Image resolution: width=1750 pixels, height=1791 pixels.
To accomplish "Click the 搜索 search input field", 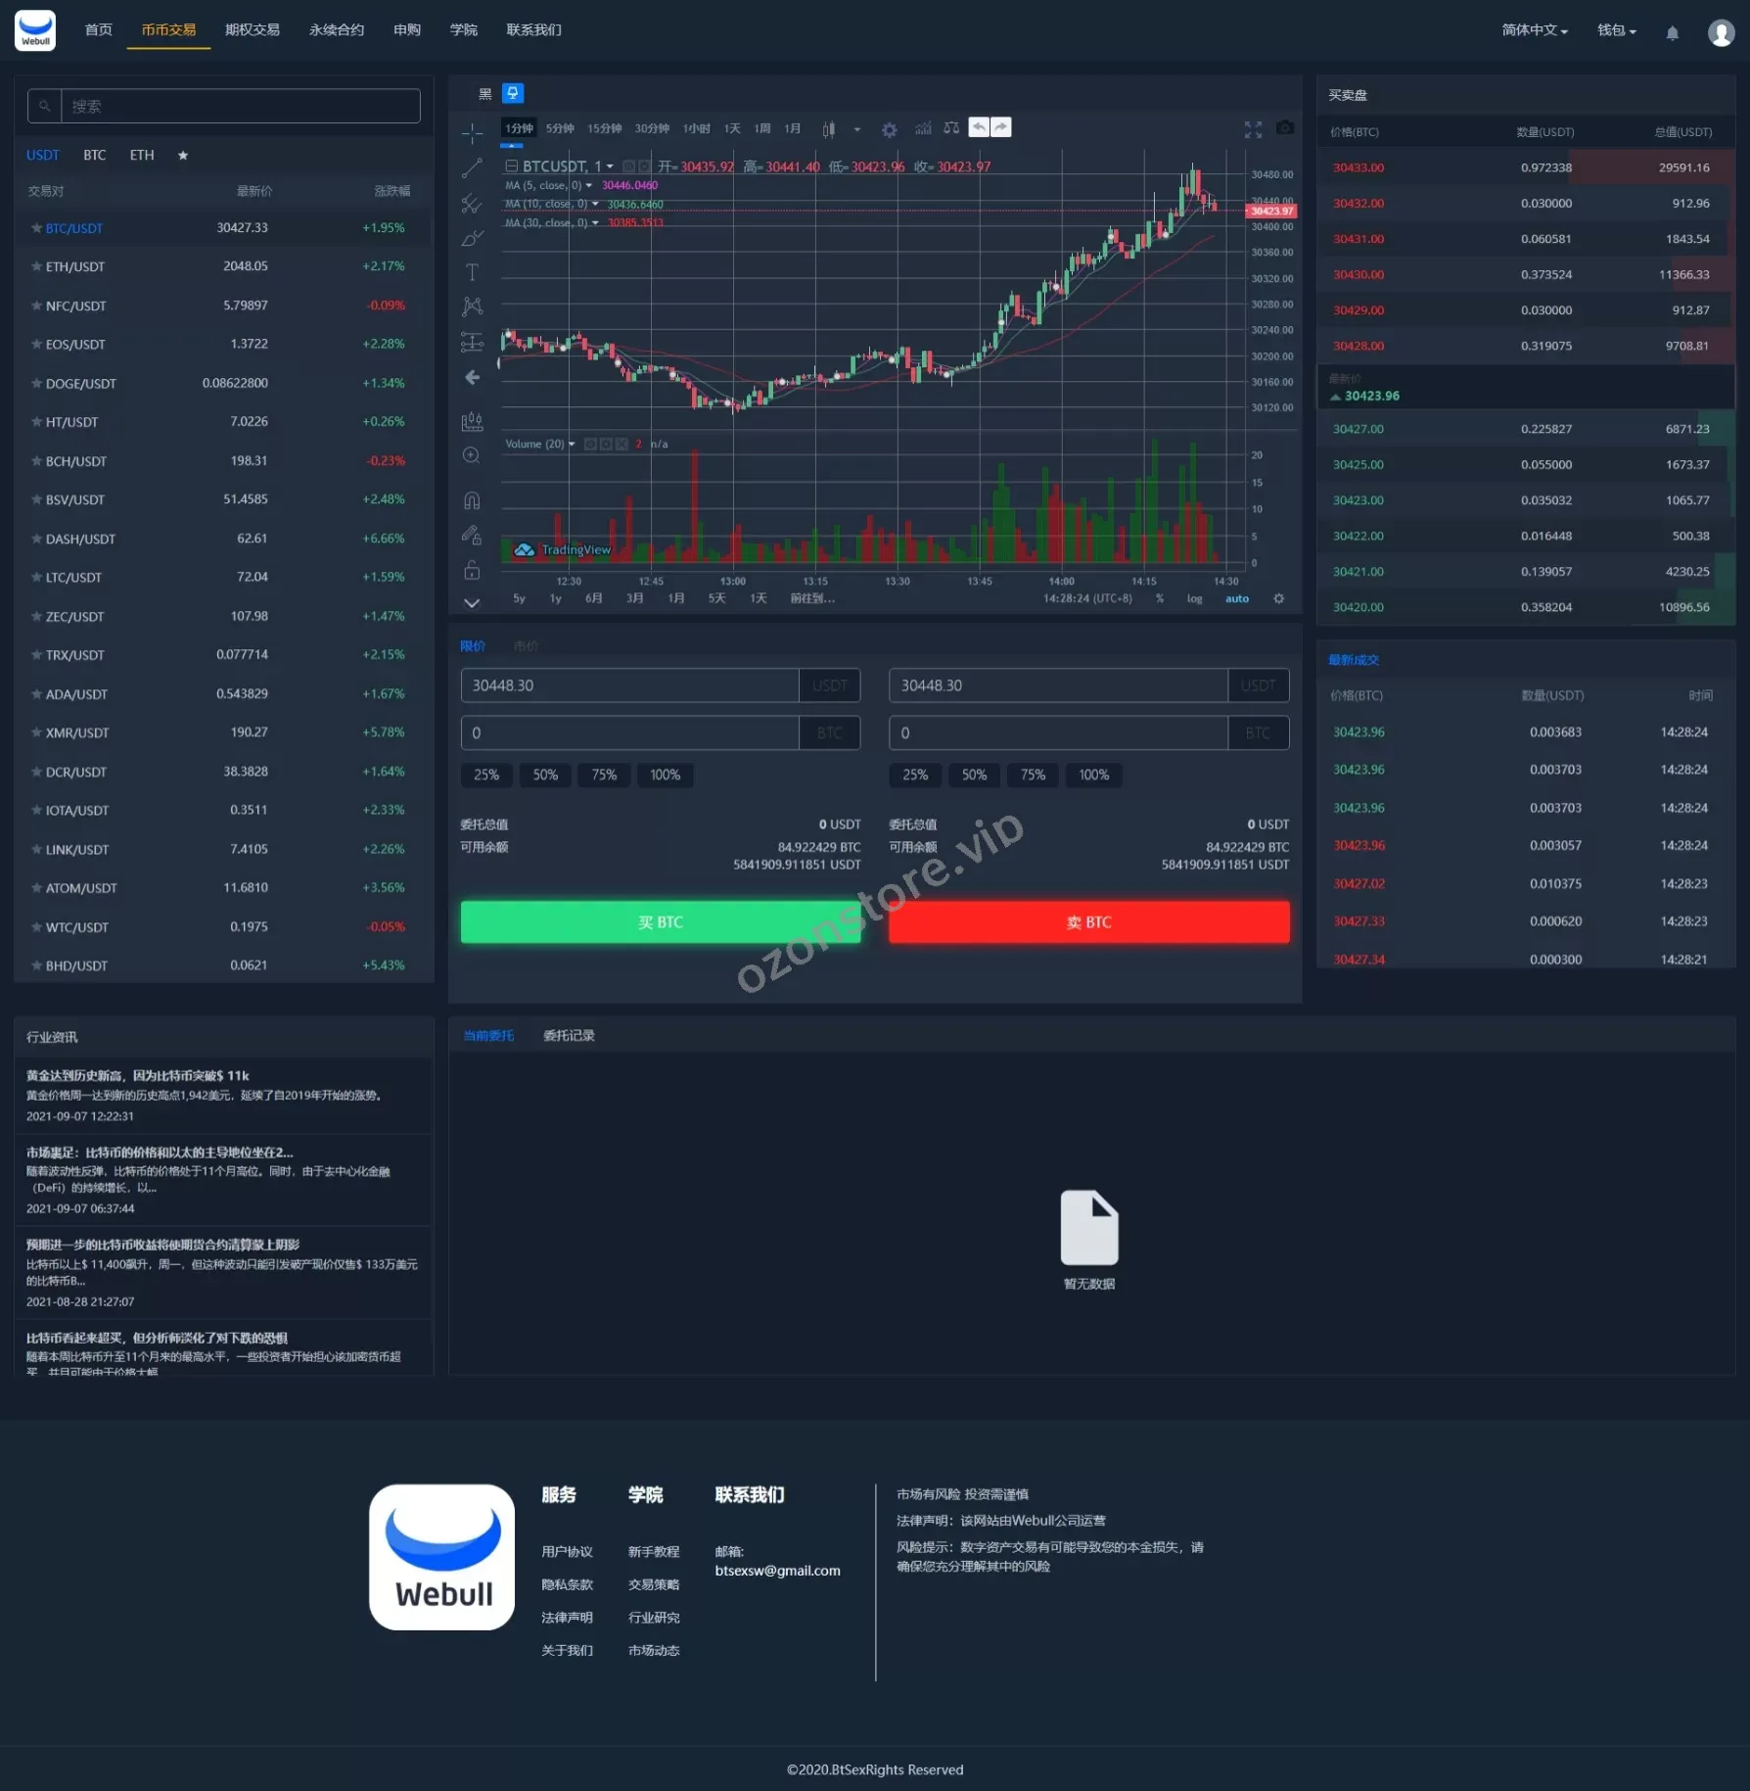I will coord(240,106).
